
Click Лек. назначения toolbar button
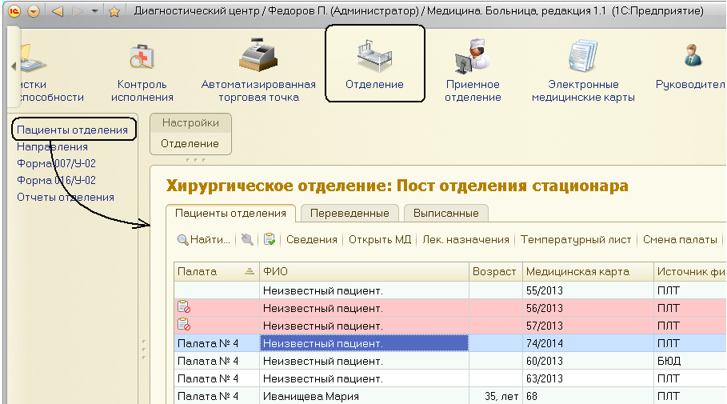465,239
